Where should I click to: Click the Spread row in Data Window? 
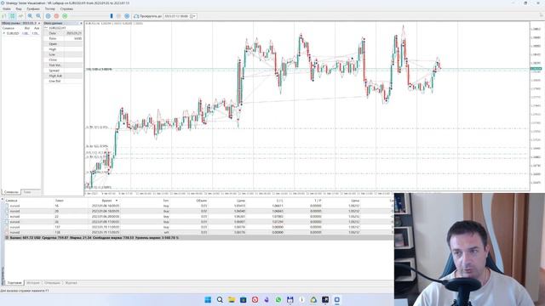click(63, 71)
